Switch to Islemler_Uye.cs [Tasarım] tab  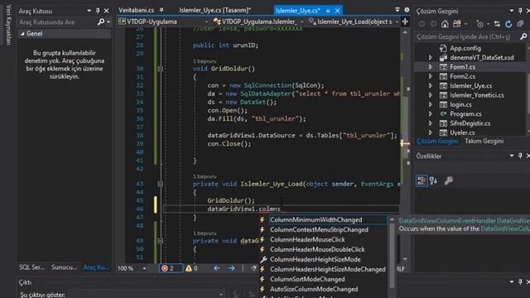(215, 10)
